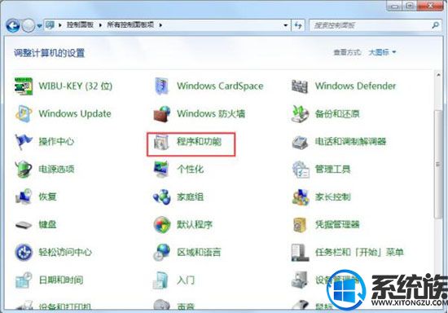Screen dimensions: 448x313
Task: Open the 管理工具 icon
Action: pyautogui.click(x=301, y=170)
